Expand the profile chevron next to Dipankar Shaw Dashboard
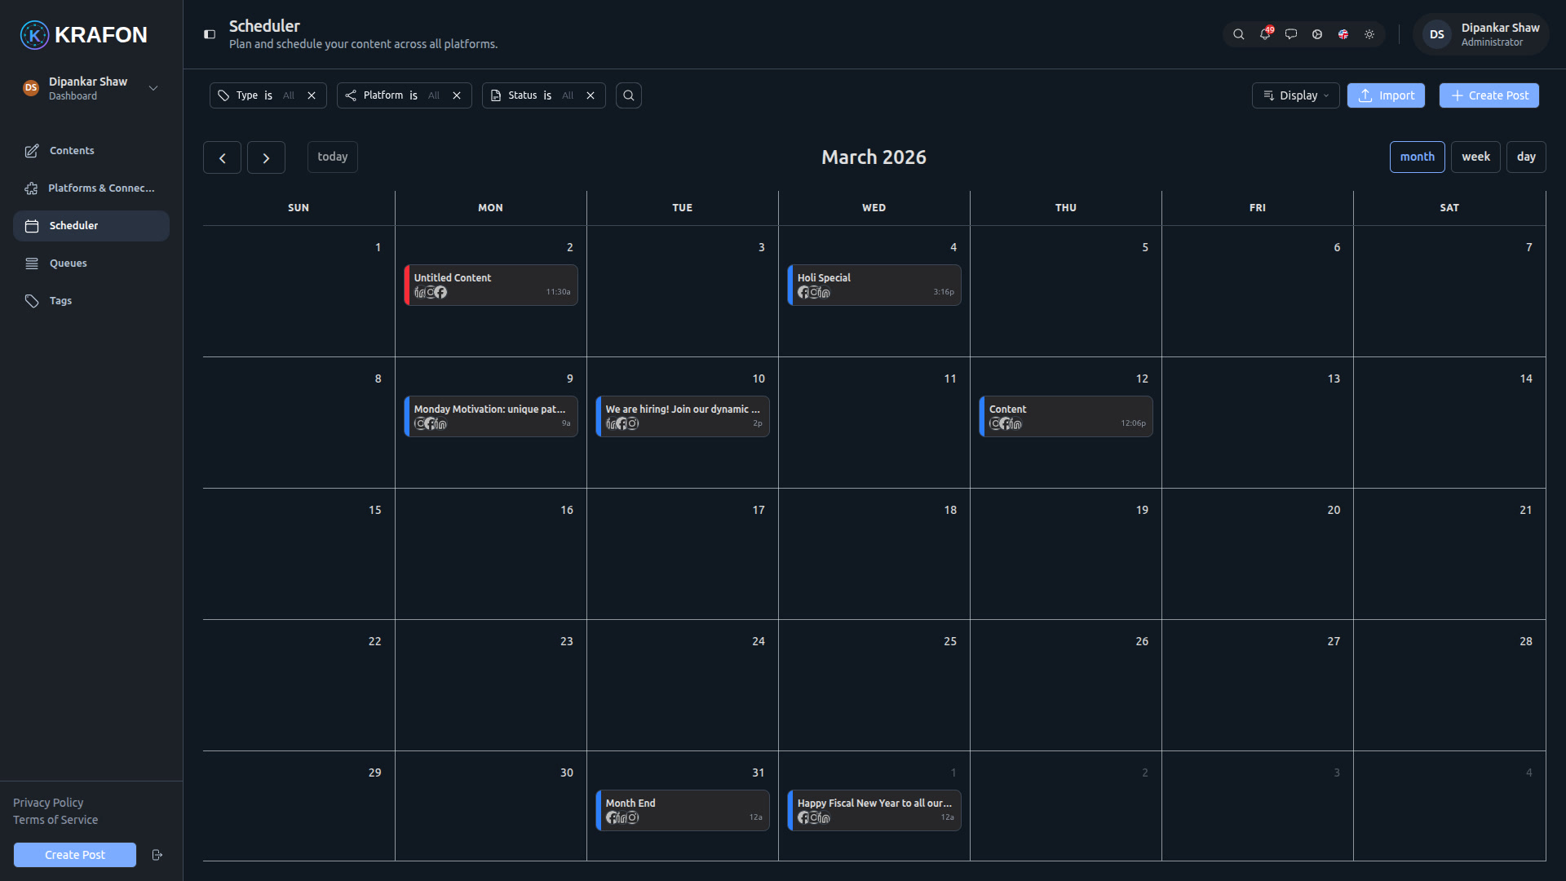Viewport: 1566px width, 881px height. click(153, 87)
